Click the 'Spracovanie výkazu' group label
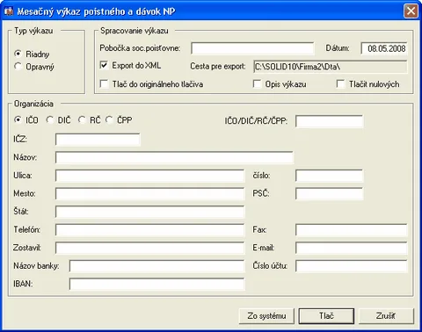Viewport: 422px width, 332px height. point(135,31)
